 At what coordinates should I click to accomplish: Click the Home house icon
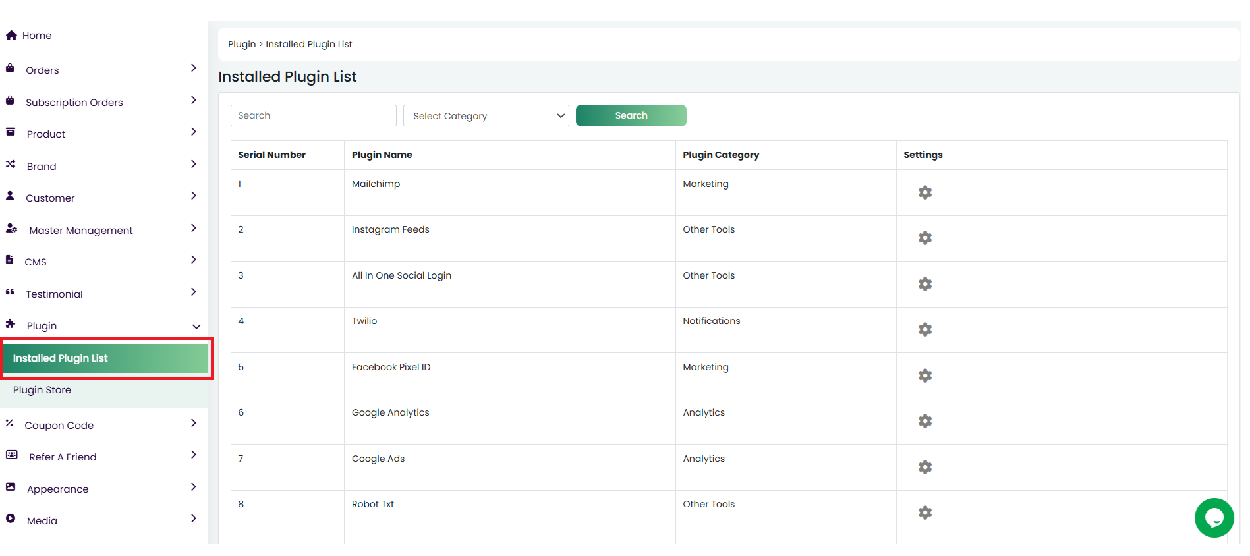point(11,36)
